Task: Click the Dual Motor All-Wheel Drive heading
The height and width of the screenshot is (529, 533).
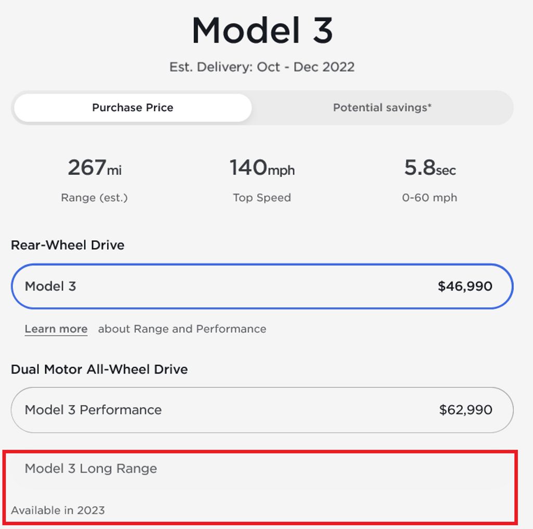Action: [99, 369]
